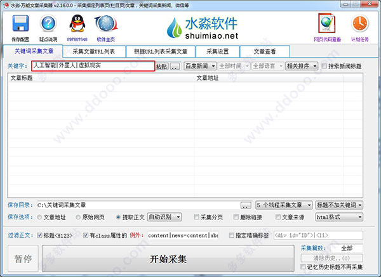Click the keyword input field

pyautogui.click(x=92, y=65)
